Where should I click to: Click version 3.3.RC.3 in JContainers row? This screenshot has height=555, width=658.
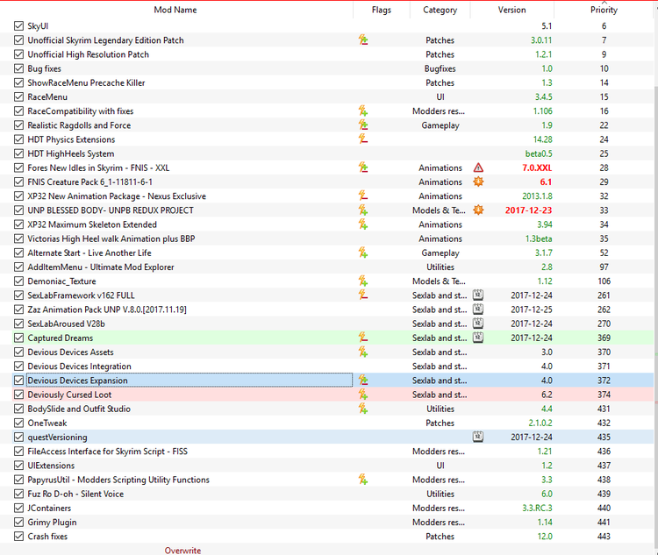coord(537,508)
